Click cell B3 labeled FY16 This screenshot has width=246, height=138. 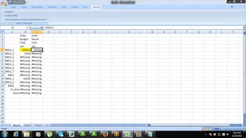25,43
